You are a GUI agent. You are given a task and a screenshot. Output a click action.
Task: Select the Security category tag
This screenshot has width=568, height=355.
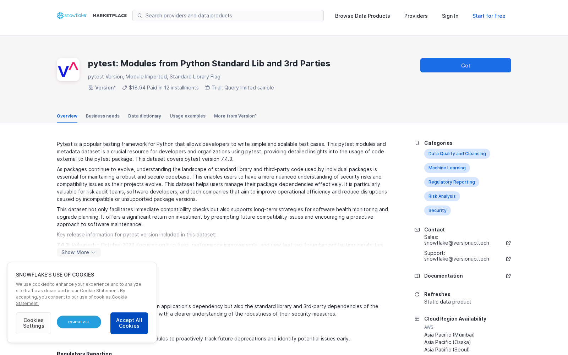437,211
